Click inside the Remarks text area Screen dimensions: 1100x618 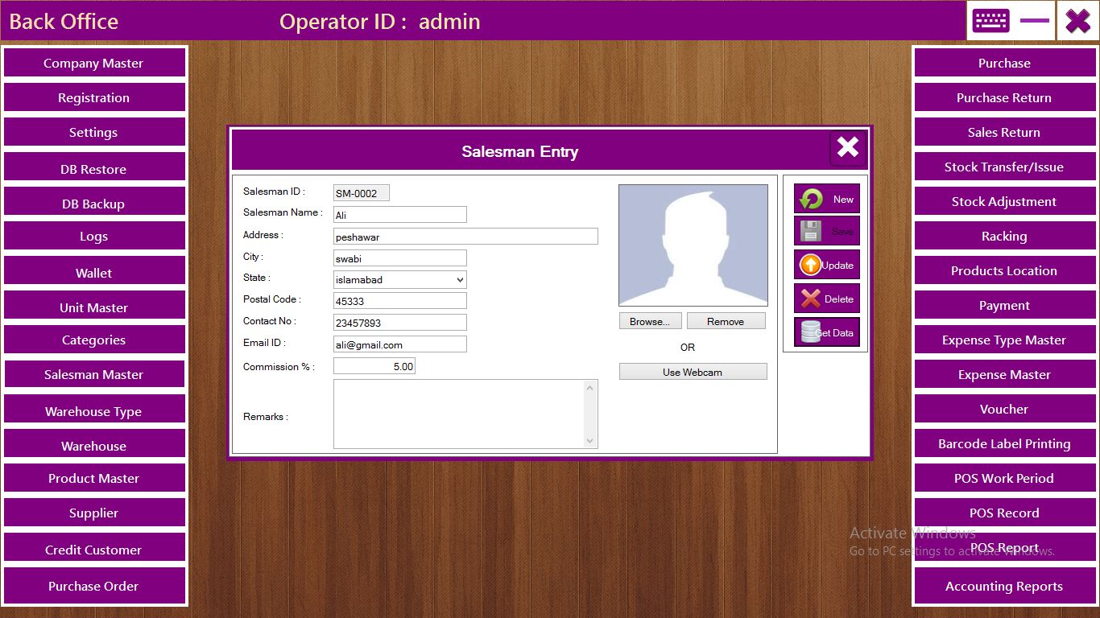458,414
